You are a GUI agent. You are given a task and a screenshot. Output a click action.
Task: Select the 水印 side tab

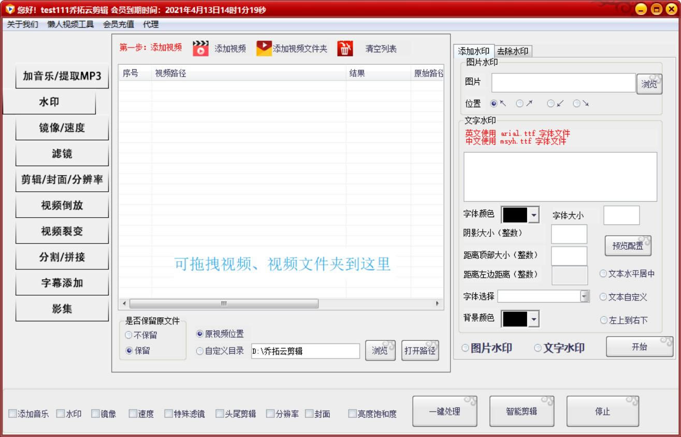(49, 102)
